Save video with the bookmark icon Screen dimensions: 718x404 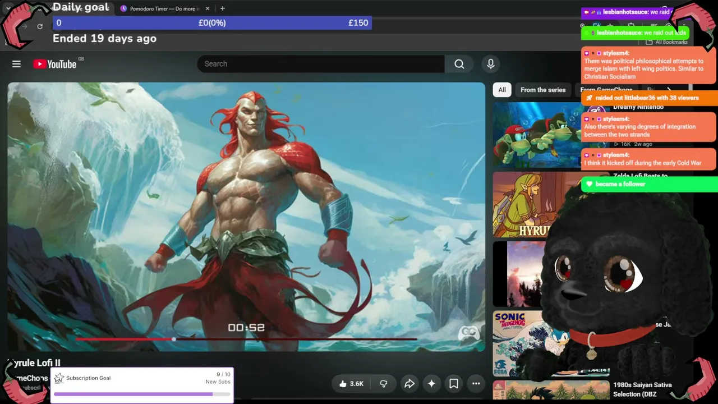click(454, 384)
